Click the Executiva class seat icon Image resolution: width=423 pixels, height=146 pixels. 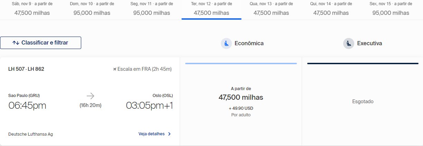[x=349, y=43]
